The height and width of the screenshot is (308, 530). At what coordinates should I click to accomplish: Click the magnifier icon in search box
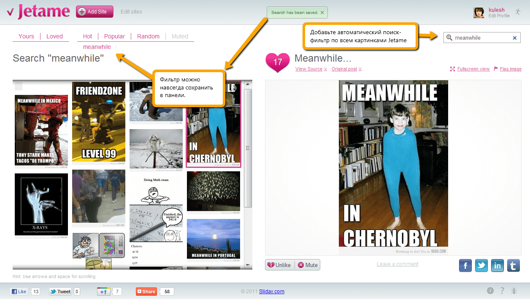tap(449, 38)
